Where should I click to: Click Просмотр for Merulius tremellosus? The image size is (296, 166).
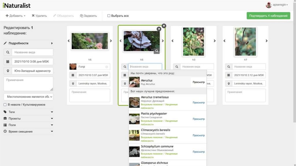click(199, 103)
